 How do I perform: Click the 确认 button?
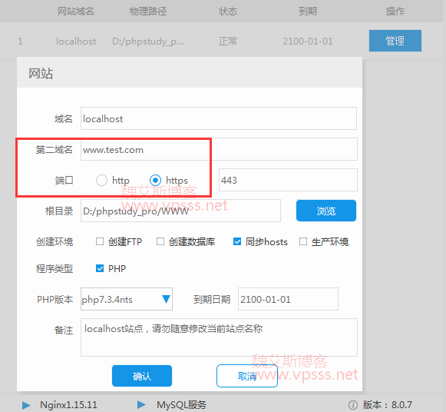tap(142, 376)
